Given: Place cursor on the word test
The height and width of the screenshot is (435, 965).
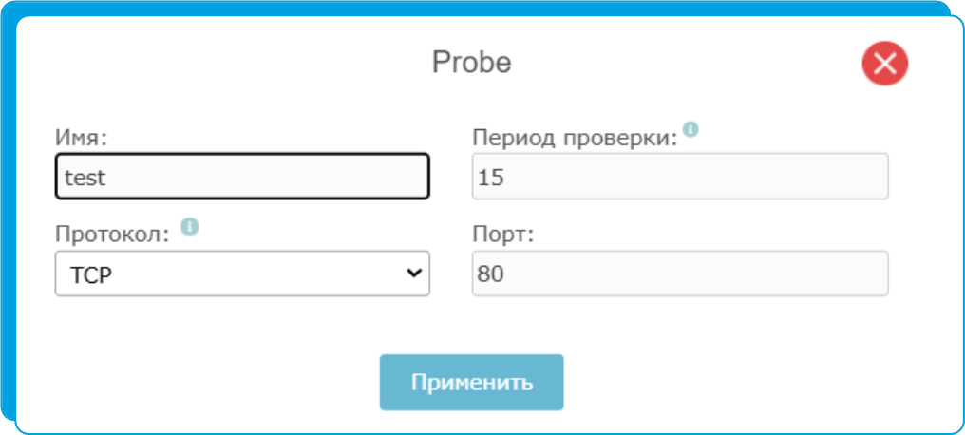Looking at the screenshot, I should (85, 178).
